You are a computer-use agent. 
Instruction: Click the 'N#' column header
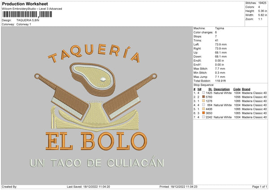coord(200,89)
